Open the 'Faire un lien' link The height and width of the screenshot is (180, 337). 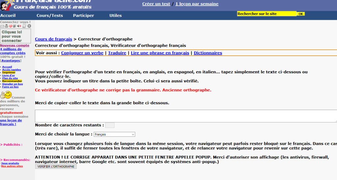click(10, 87)
